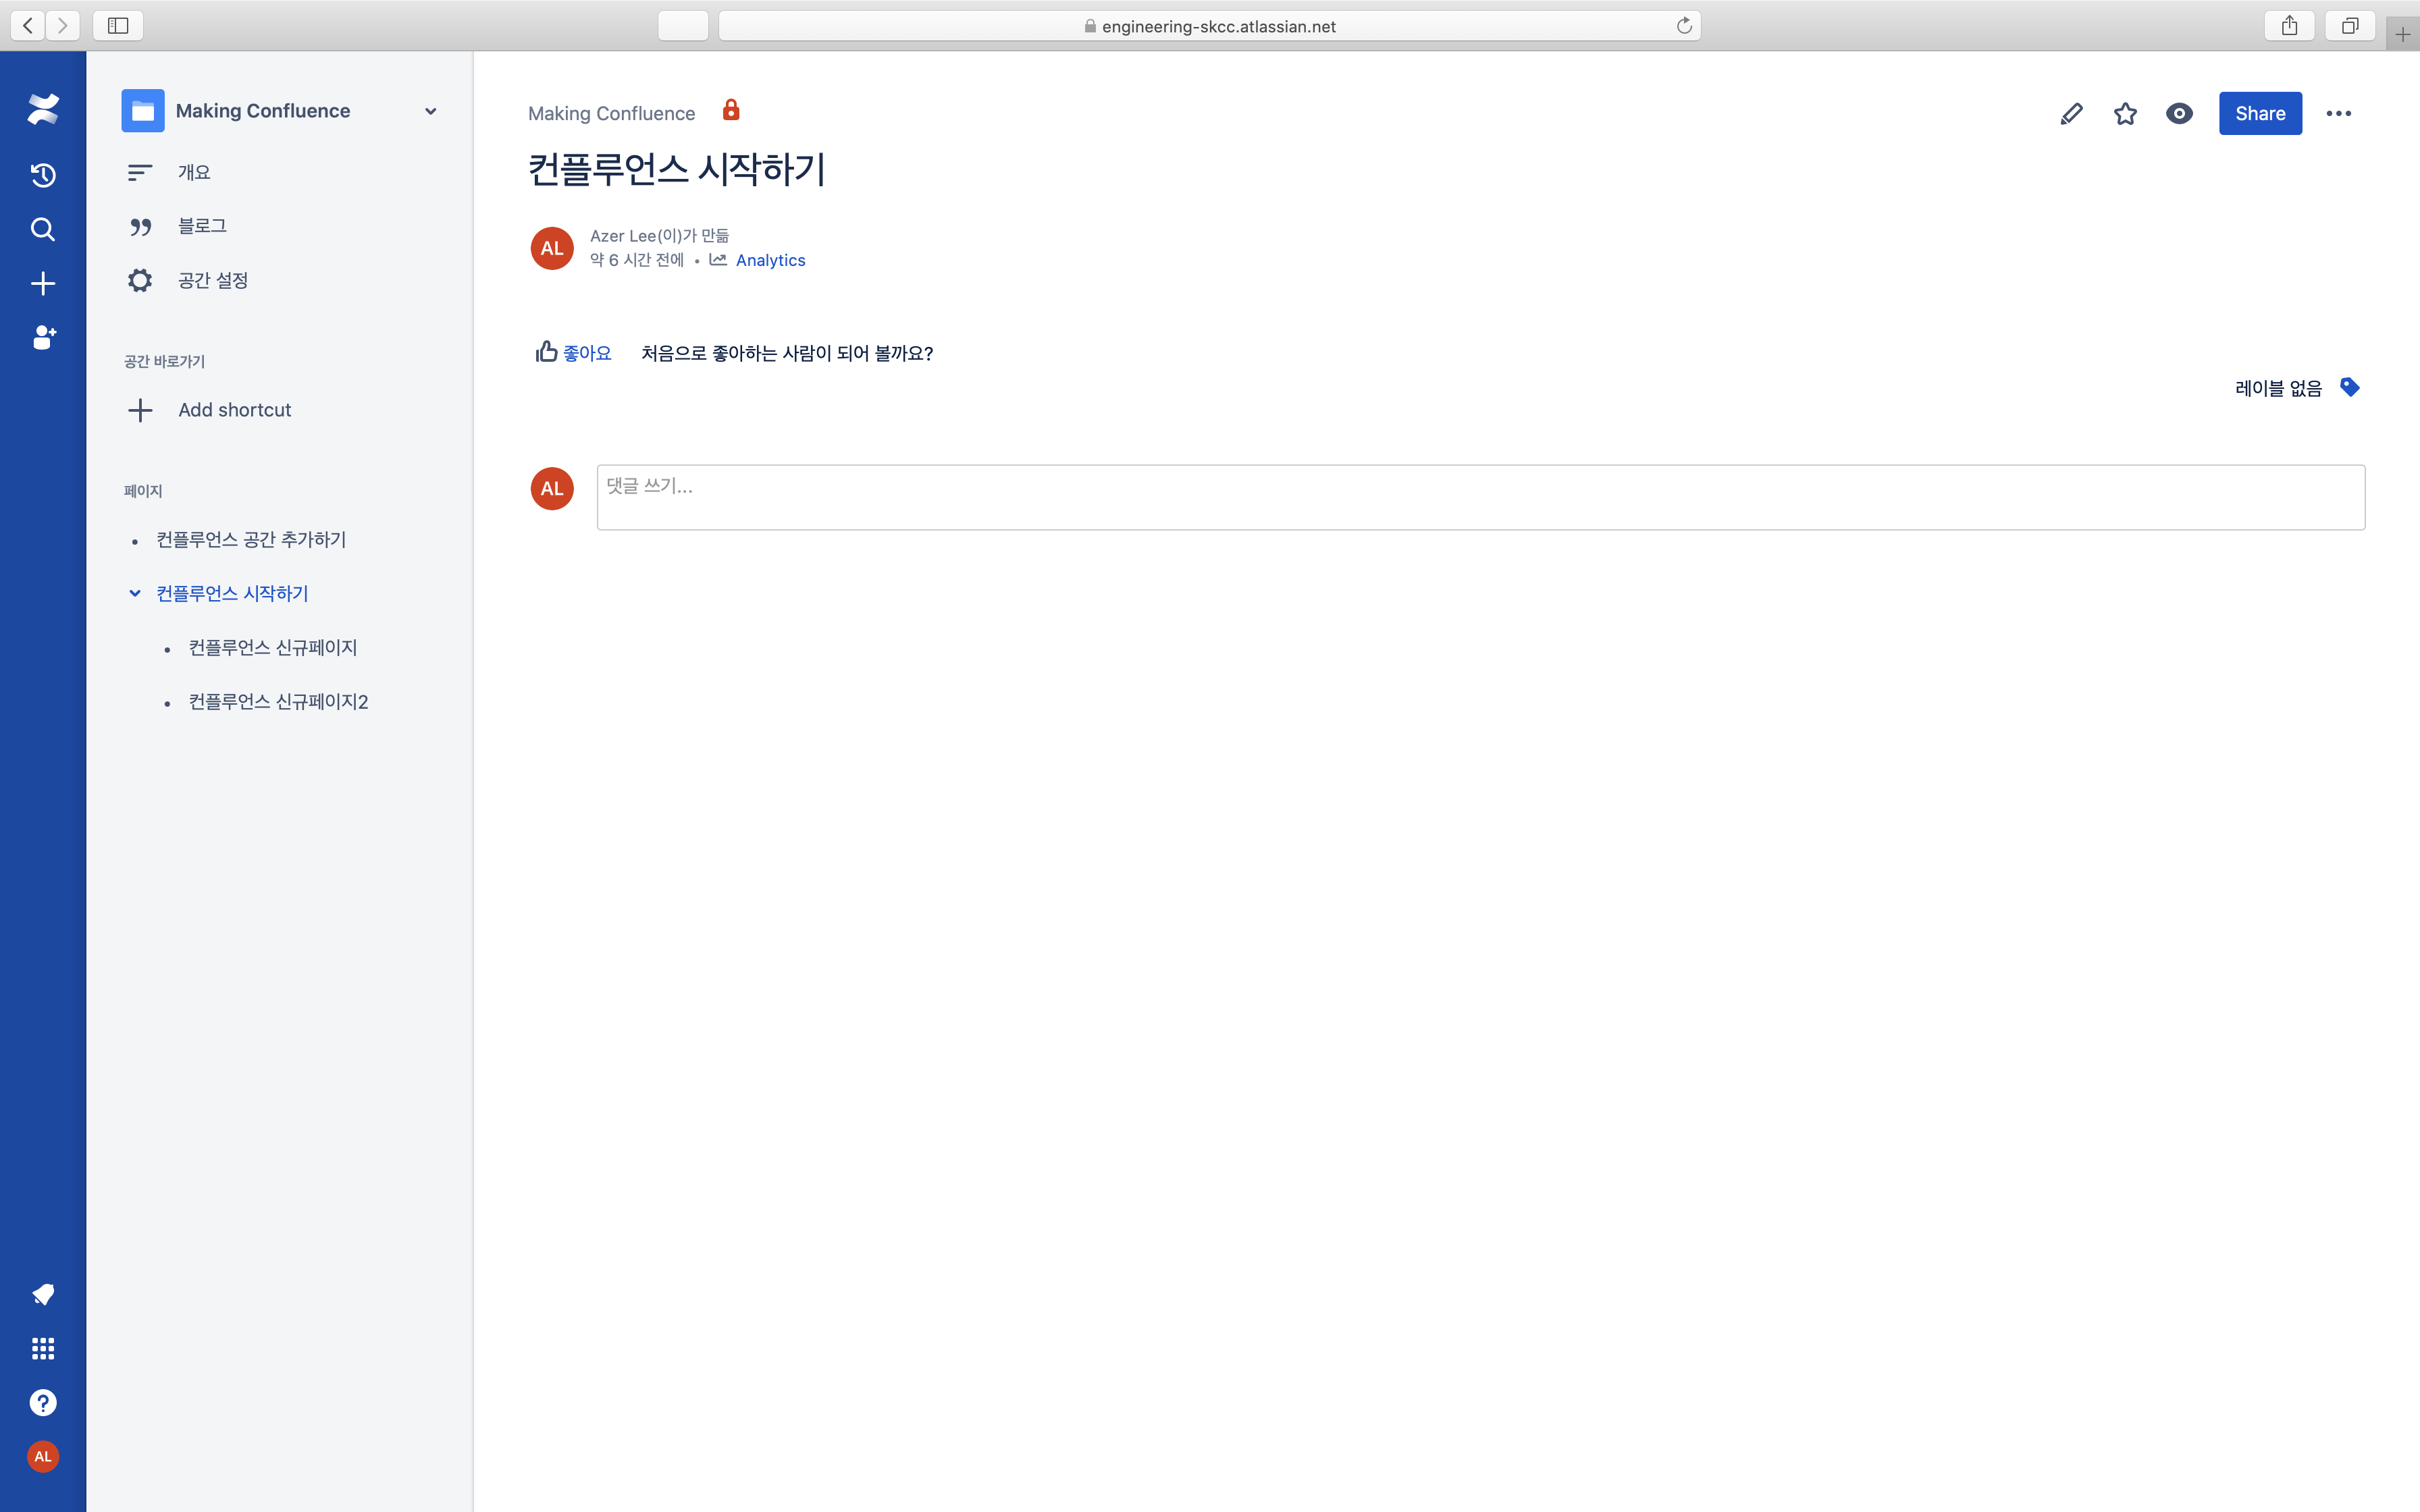Image resolution: width=2420 pixels, height=1512 pixels.
Task: Open a new Safari tab
Action: click(x=2403, y=34)
